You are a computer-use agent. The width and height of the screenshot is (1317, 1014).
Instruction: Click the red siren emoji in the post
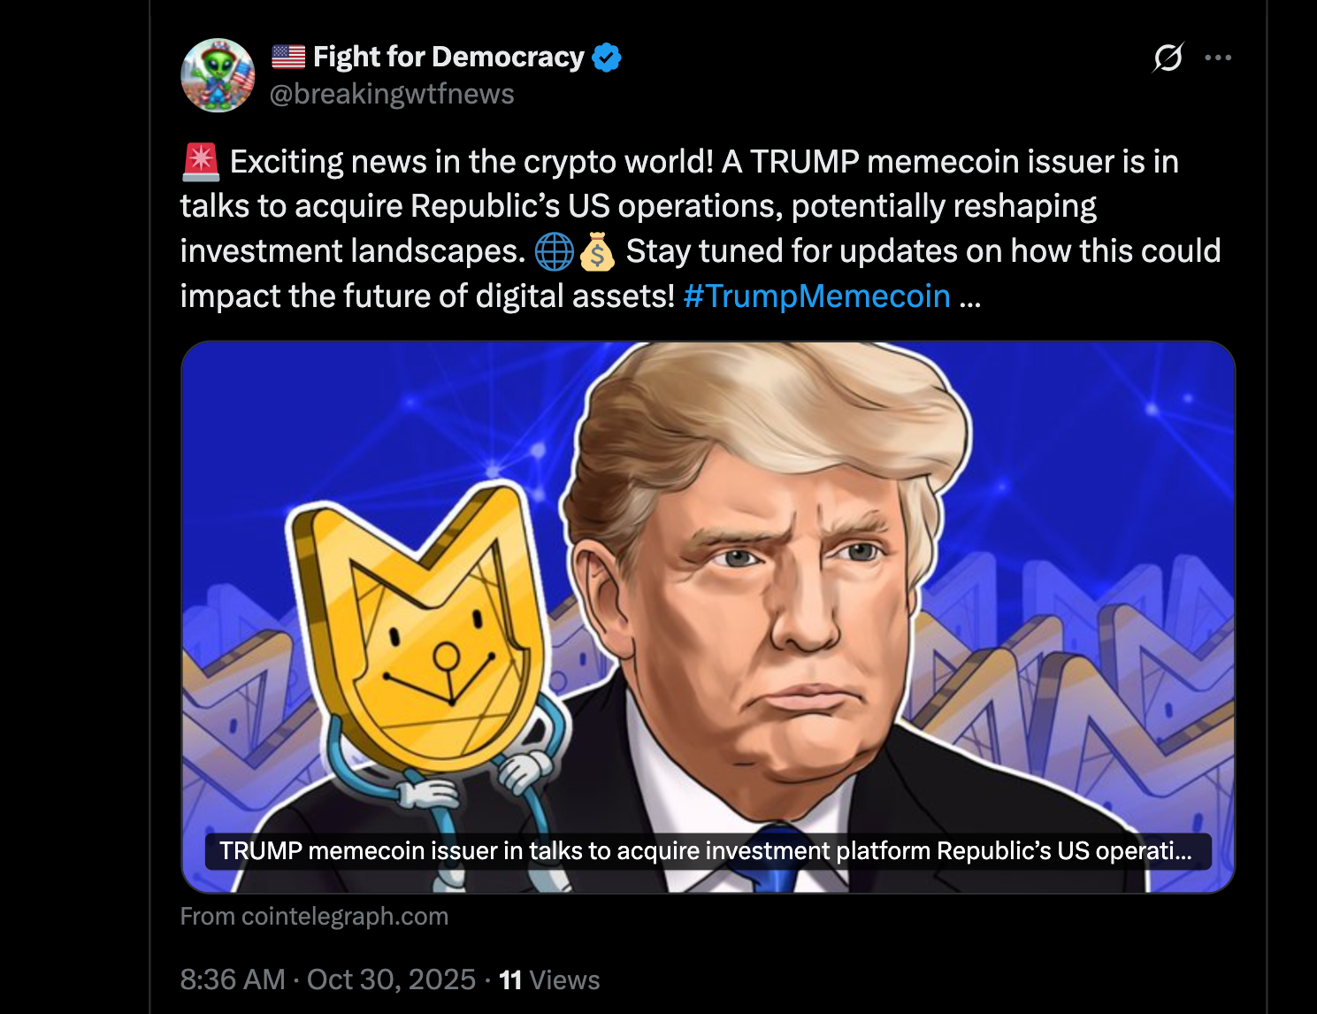[x=201, y=162]
